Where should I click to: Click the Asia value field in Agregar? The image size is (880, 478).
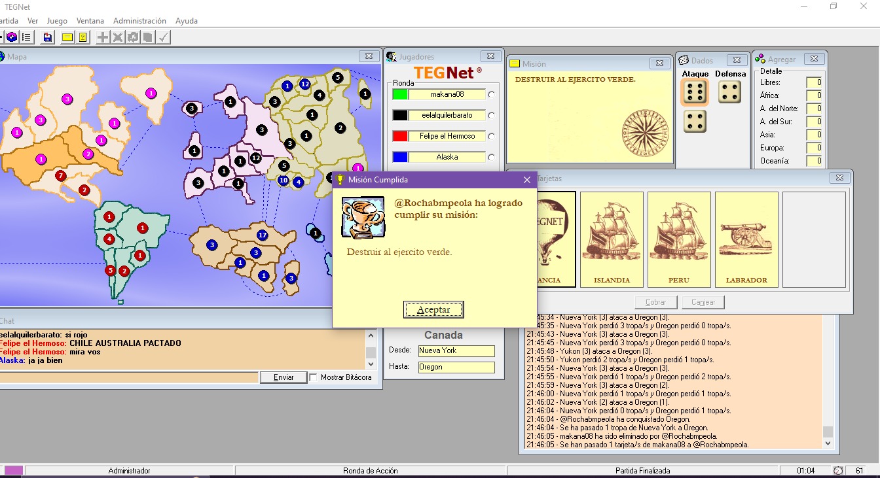click(x=814, y=135)
